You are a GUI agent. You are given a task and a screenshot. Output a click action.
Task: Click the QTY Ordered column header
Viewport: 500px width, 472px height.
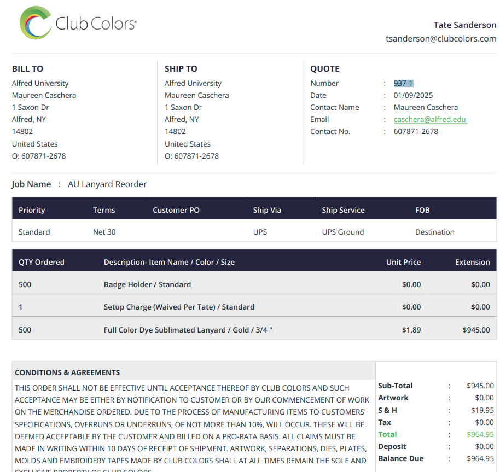42,262
